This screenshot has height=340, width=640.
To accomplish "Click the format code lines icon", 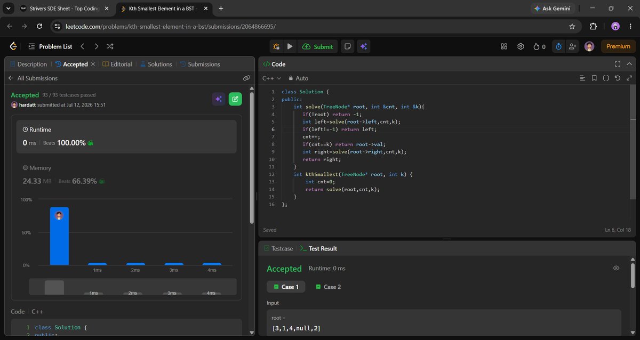I will coord(582,78).
